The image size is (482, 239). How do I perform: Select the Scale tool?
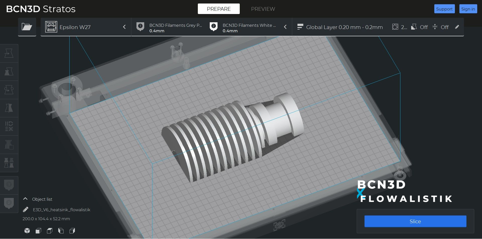tap(9, 72)
